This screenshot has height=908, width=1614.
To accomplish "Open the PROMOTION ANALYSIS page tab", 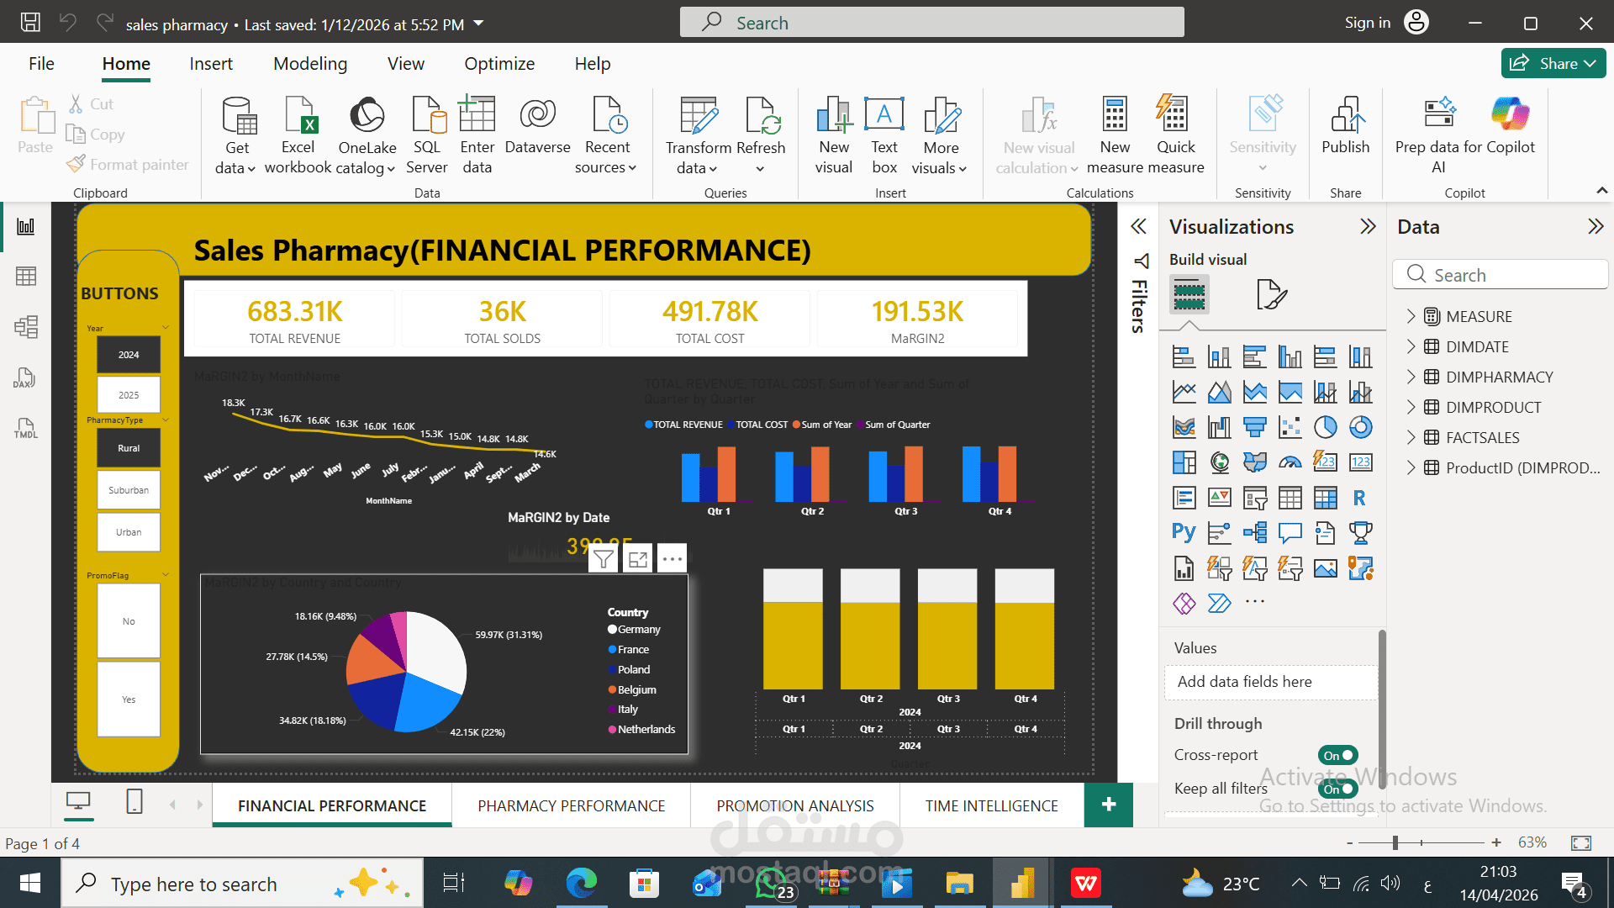I will click(795, 805).
